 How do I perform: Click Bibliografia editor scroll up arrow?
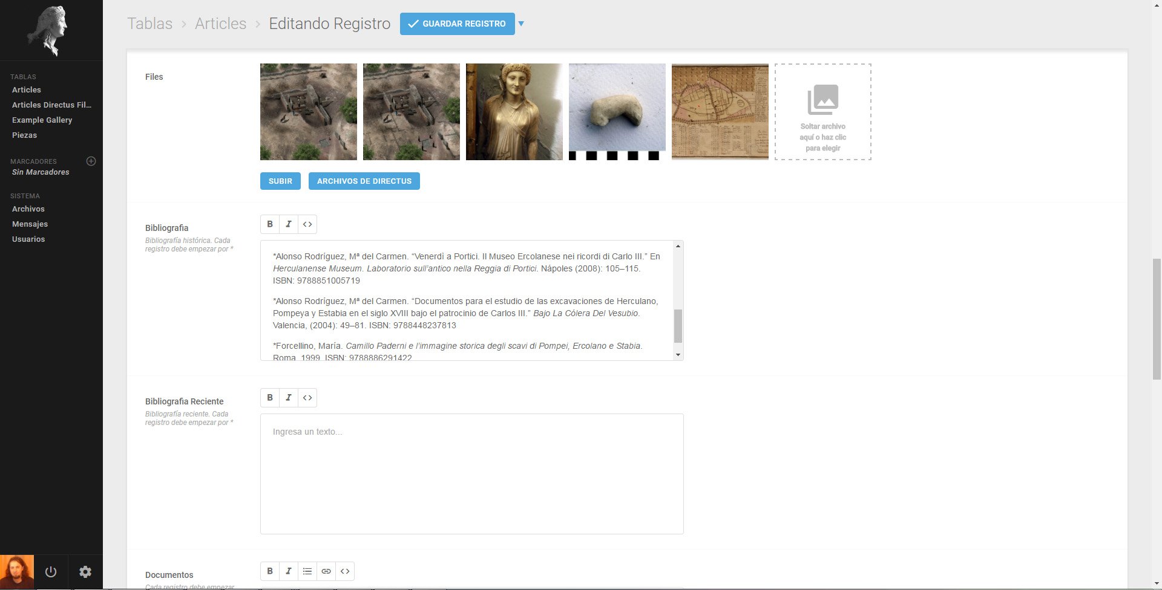pos(678,246)
